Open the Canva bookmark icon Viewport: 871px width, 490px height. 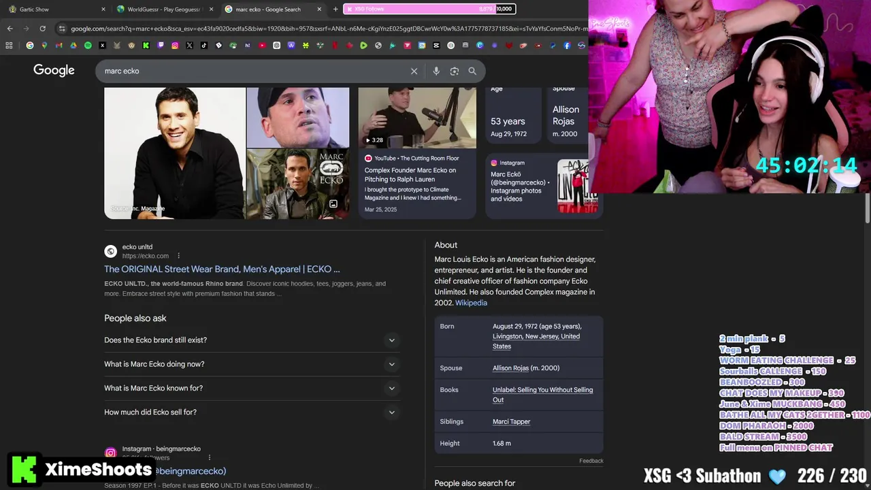point(480,46)
